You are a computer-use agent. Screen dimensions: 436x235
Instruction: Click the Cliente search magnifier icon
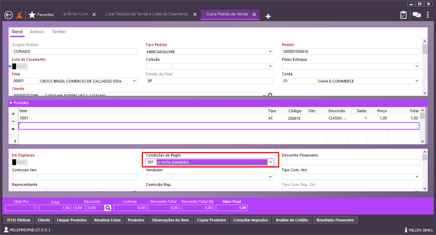click(x=270, y=95)
